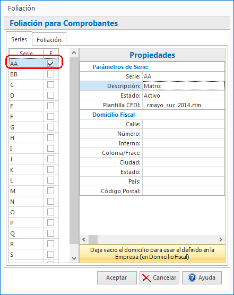The height and width of the screenshot is (295, 234).
Task: Click the blue question mark Ayuda icon
Action: coord(192,277)
